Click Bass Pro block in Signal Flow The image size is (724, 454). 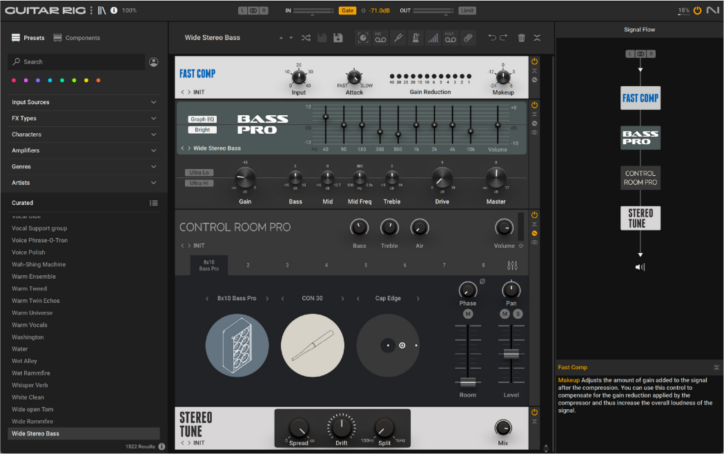pos(640,138)
